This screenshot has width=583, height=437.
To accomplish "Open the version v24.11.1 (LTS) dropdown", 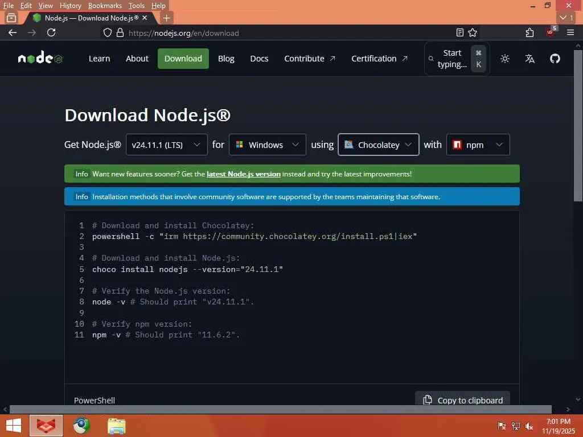I will coord(167,145).
